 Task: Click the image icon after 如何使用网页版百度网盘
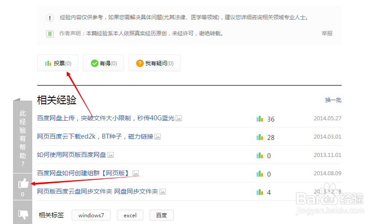pos(111,155)
